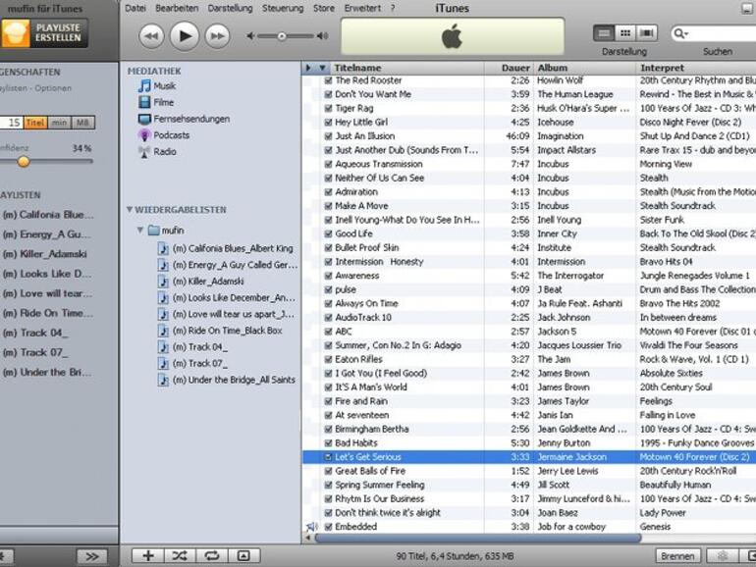The width and height of the screenshot is (756, 567).
Task: Go back to the previous track
Action: [x=151, y=36]
